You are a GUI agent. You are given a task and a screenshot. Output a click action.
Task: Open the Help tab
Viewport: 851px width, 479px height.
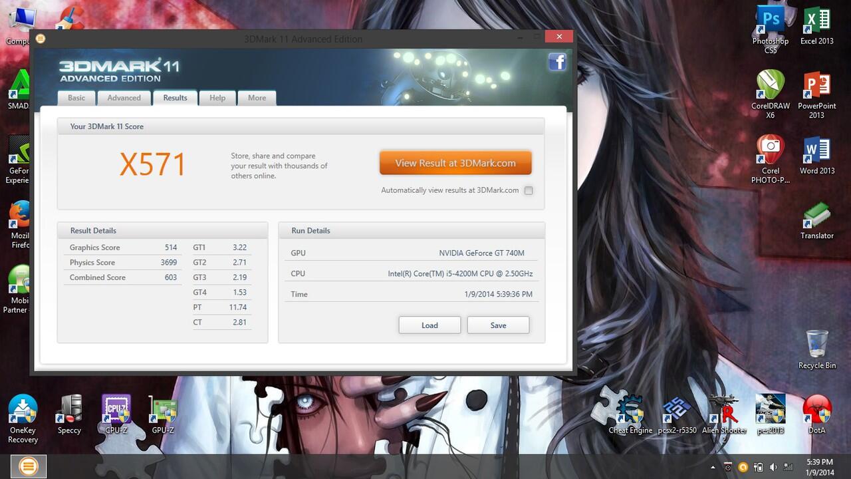217,98
